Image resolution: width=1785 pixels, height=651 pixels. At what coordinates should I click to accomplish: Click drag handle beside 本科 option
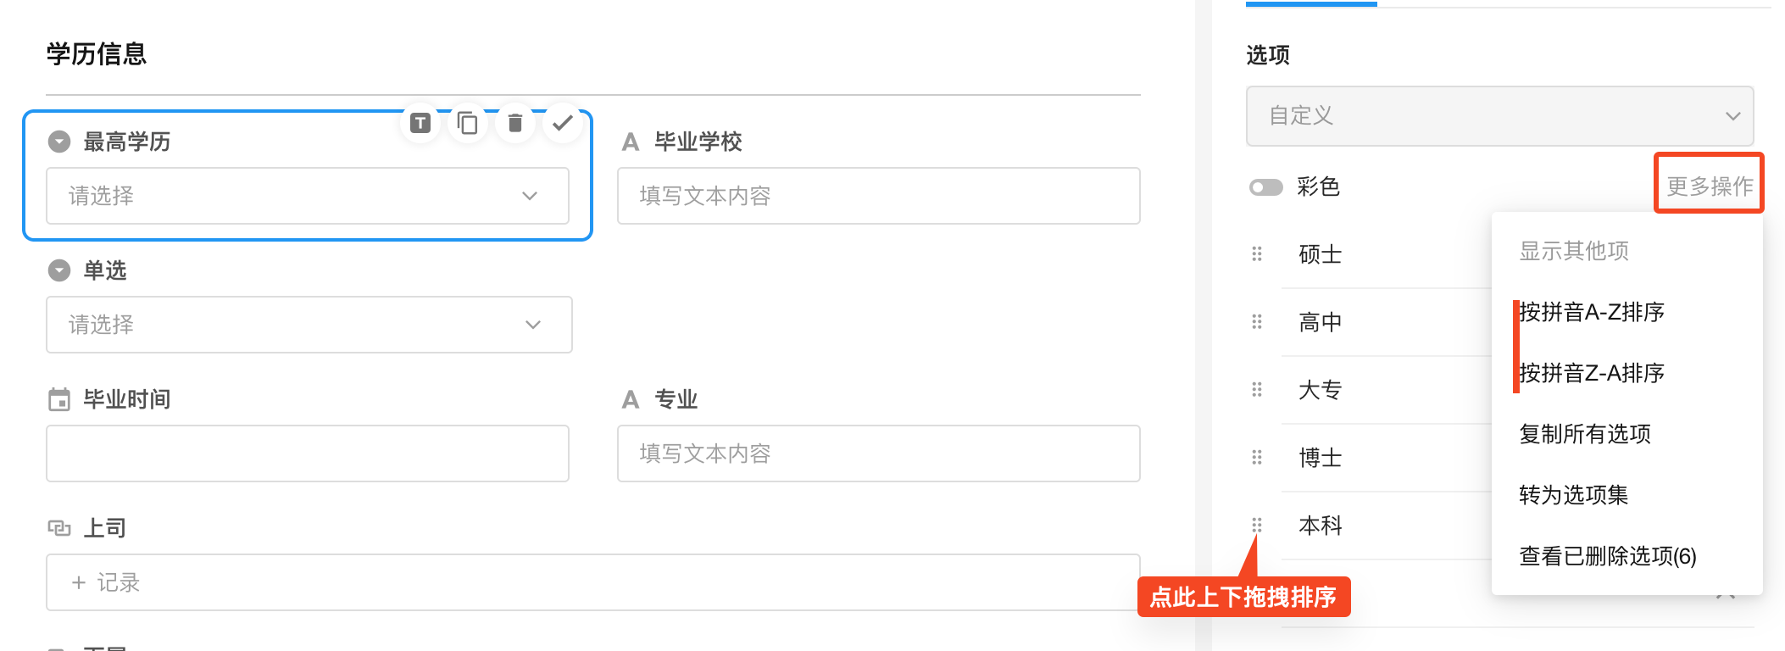click(1257, 525)
